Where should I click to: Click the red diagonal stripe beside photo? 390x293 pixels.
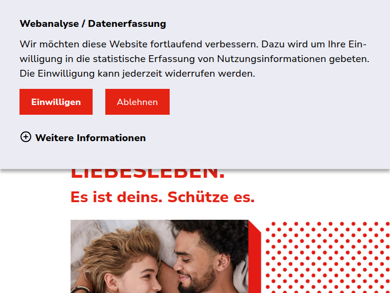click(x=254, y=257)
